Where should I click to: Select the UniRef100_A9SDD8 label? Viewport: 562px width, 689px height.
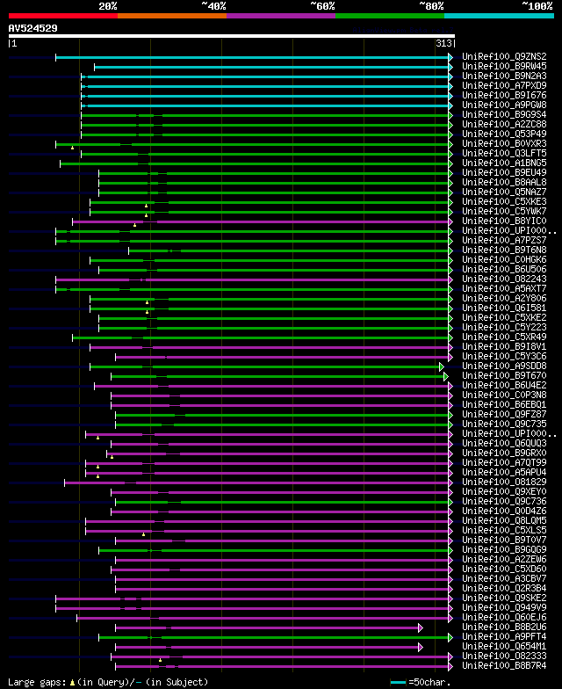point(504,366)
